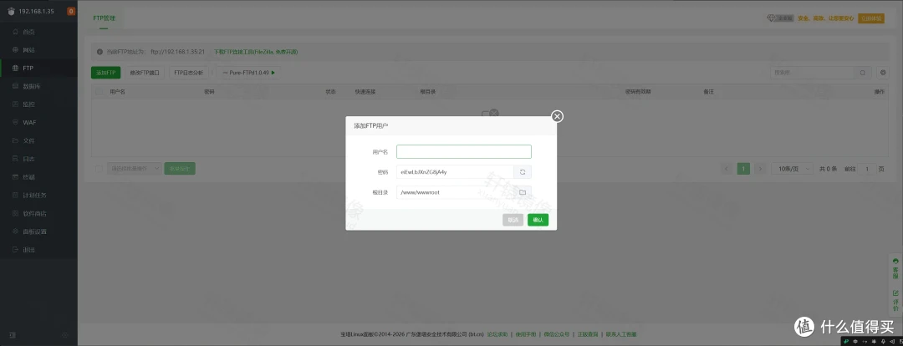The height and width of the screenshot is (346, 903).
Task: Click the green 添加FTP button
Action: click(x=106, y=73)
